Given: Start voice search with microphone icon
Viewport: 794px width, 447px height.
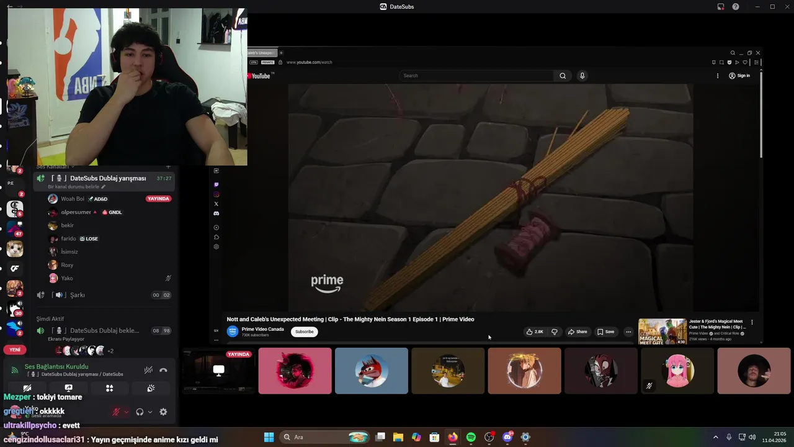Looking at the screenshot, I should [x=582, y=76].
